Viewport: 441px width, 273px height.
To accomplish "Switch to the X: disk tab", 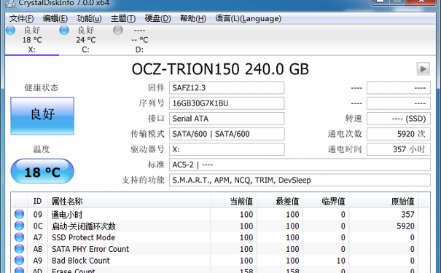I will (32, 40).
